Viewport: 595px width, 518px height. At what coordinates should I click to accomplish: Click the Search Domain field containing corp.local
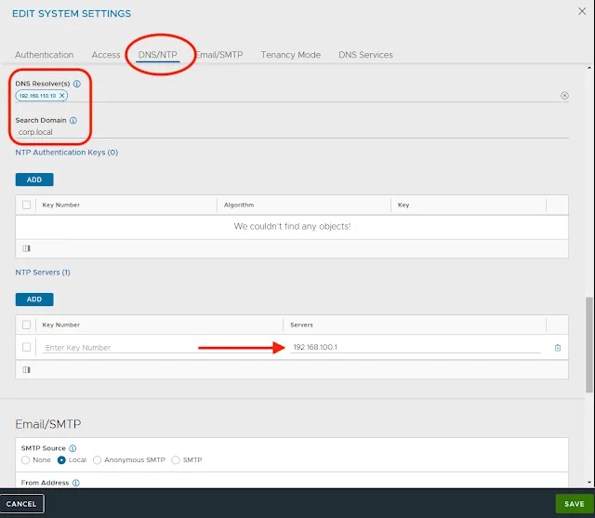(x=292, y=132)
